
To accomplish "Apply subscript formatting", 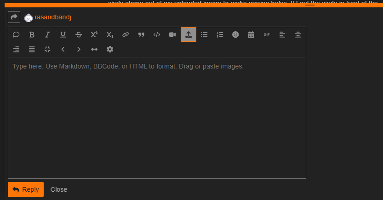I will tap(110, 34).
